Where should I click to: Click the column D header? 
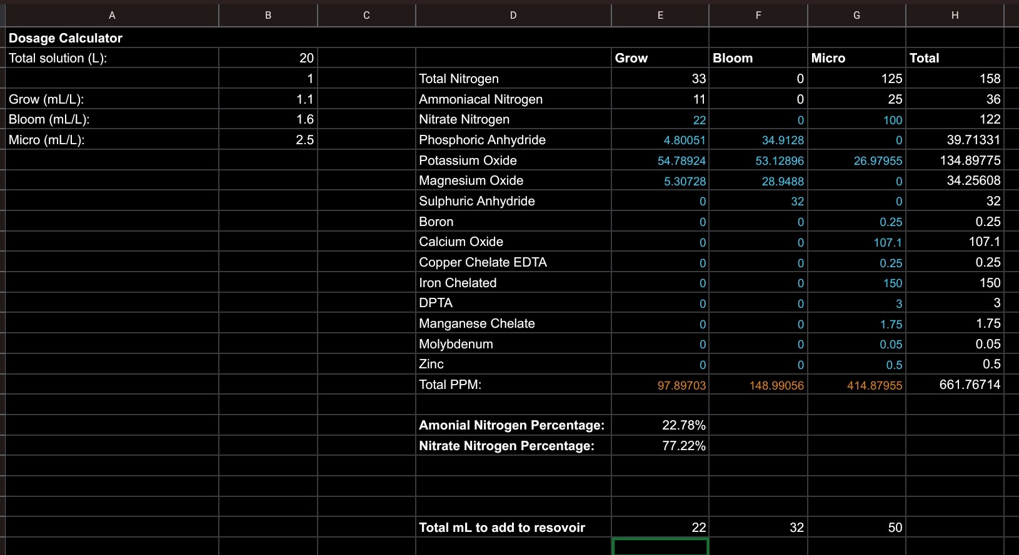(513, 15)
